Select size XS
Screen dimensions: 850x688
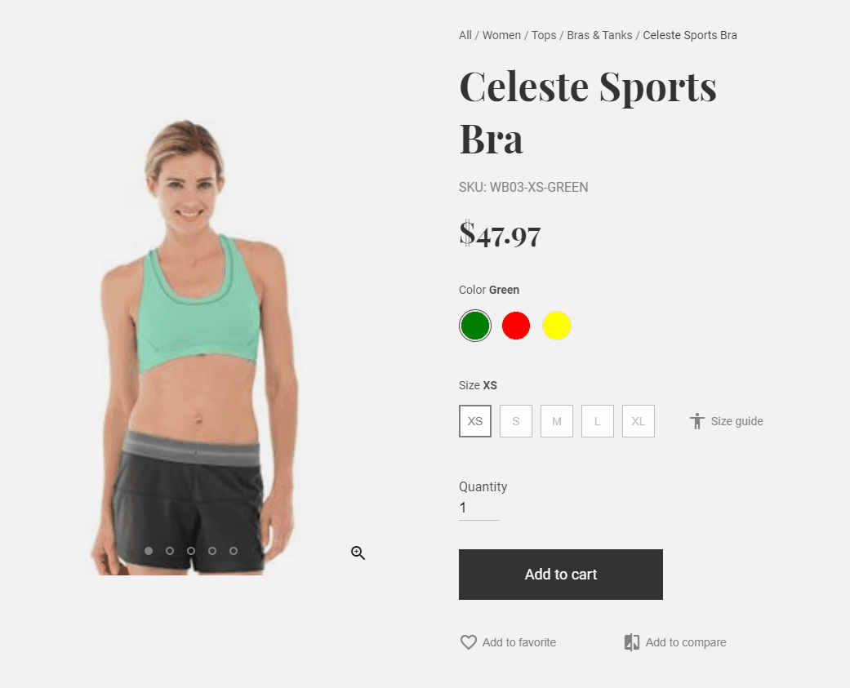[475, 421]
